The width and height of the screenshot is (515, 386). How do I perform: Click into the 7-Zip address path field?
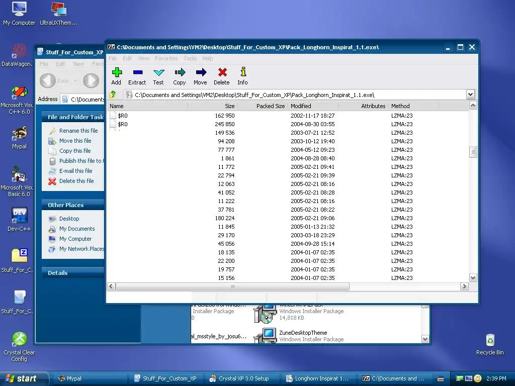[295, 95]
